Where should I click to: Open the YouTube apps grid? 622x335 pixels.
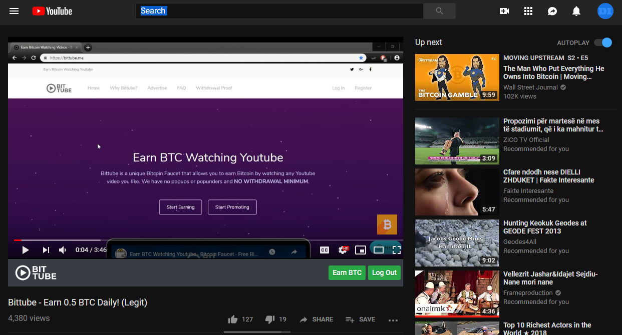click(x=528, y=11)
